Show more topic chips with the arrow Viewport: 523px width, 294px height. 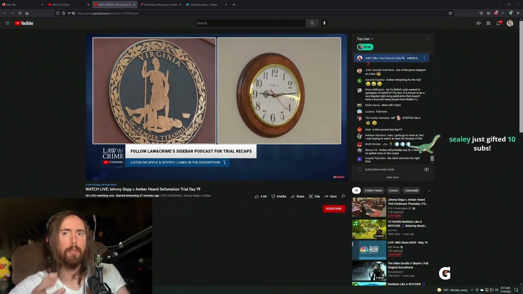429,191
